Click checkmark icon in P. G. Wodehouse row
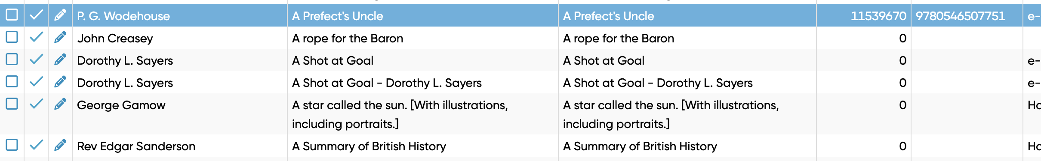The image size is (1041, 161). 37,15
